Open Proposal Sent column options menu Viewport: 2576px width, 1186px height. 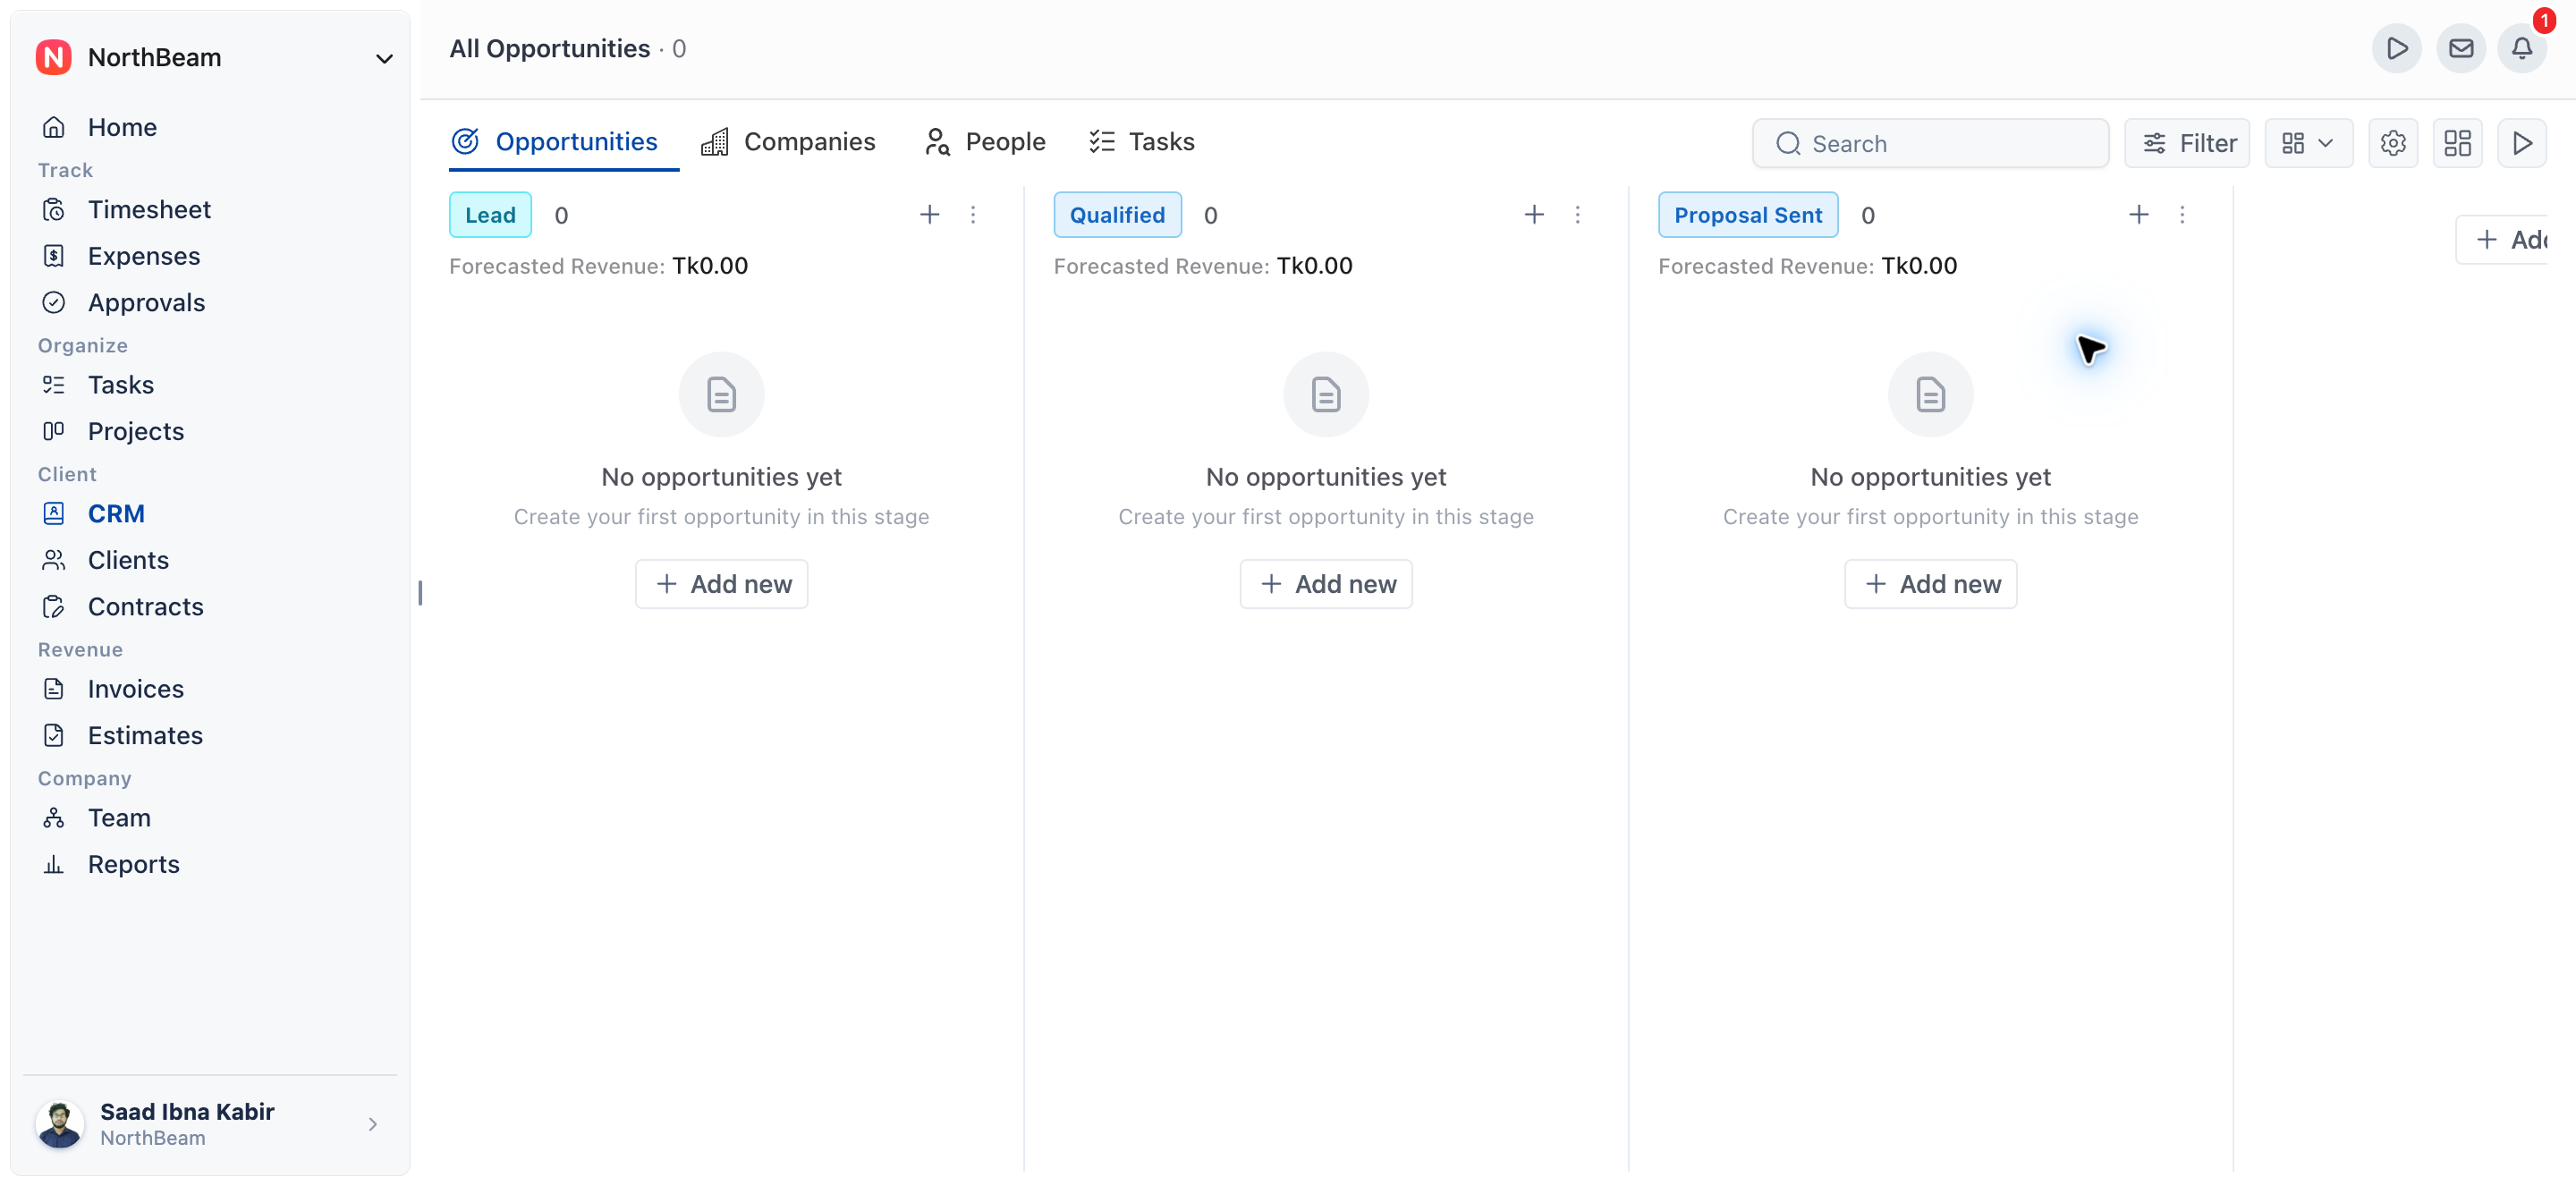(x=2181, y=214)
